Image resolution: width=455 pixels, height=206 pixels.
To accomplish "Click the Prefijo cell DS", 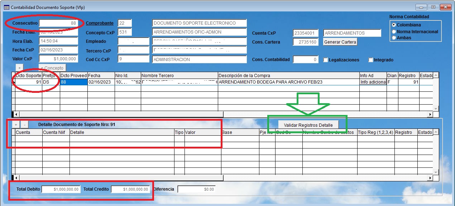I will point(51,82).
